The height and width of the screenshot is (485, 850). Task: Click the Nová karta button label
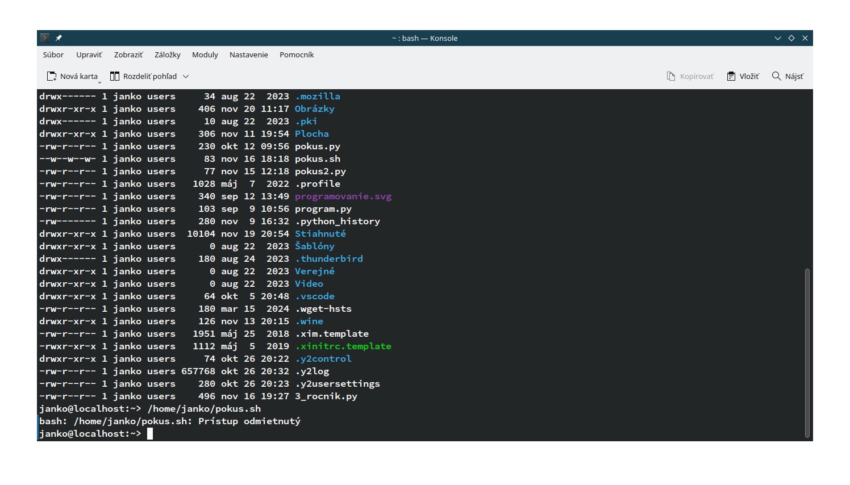click(79, 76)
